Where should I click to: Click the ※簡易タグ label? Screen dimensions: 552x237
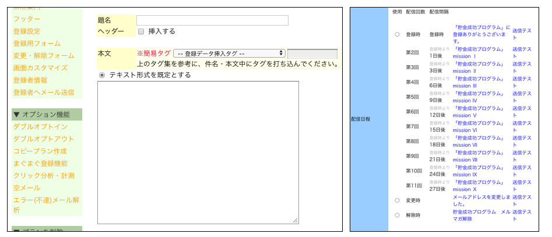coord(153,54)
